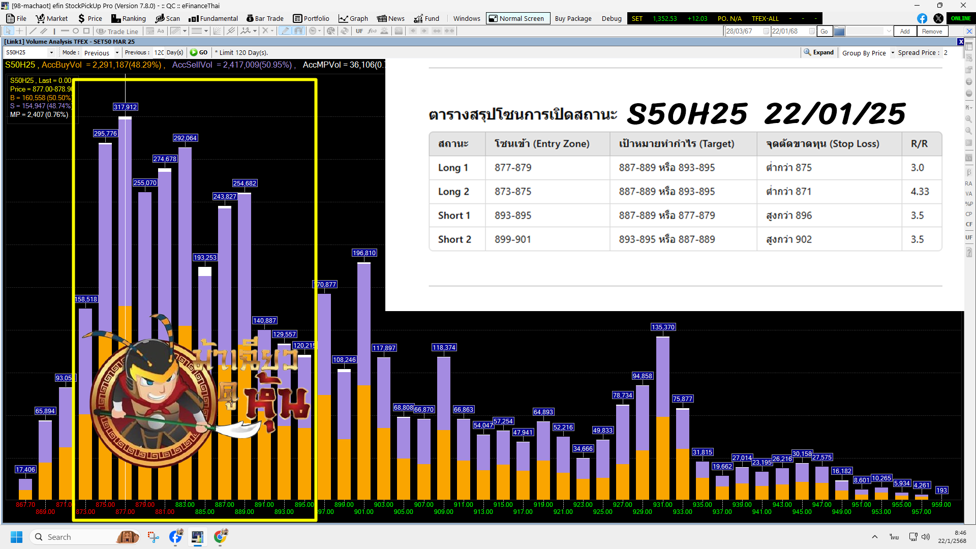The image size is (976, 549).
Task: Select the horizontal line drawing tool
Action: tap(65, 31)
